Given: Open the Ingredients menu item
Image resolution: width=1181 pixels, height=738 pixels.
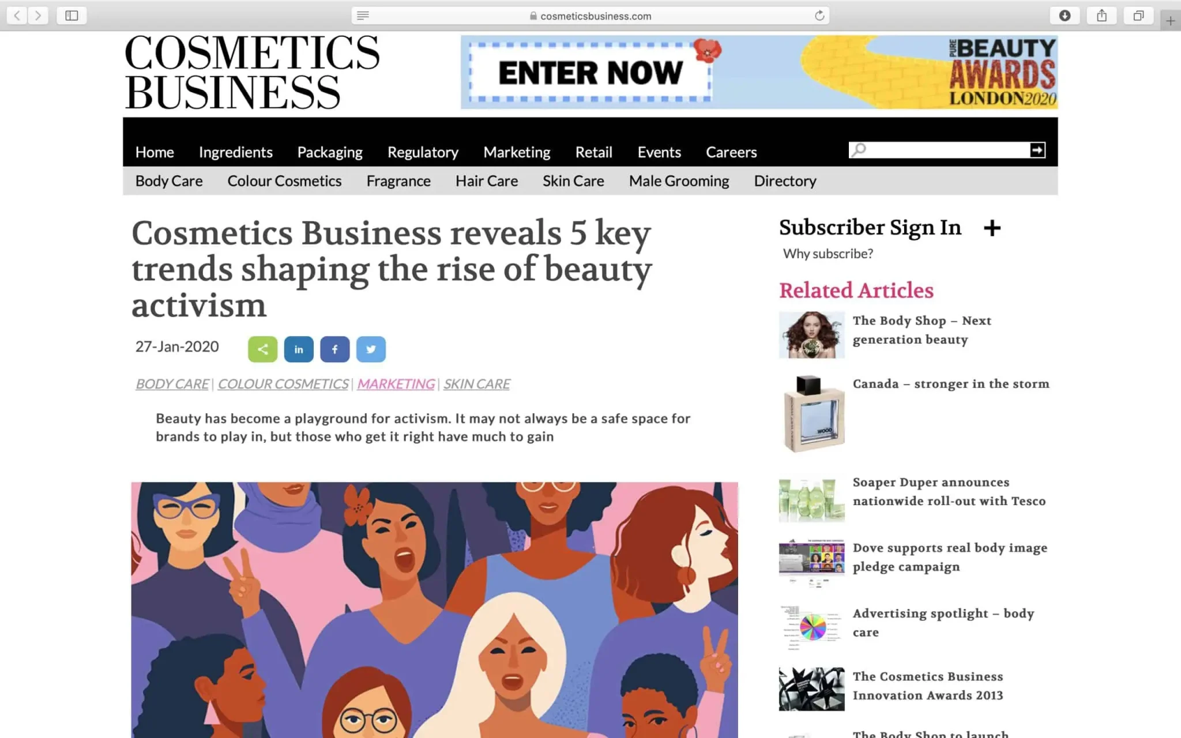Looking at the screenshot, I should tap(235, 152).
